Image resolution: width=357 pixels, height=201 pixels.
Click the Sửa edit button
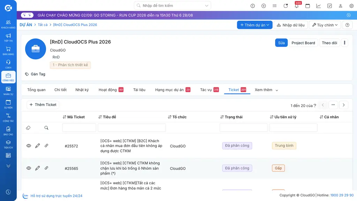tap(281, 43)
